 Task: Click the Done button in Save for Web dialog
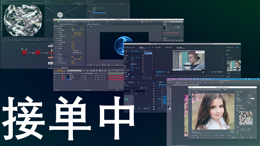tap(251, 138)
